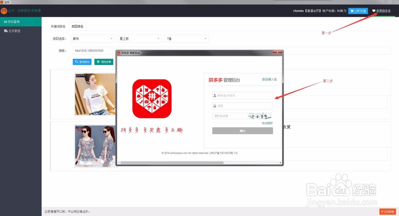This screenshot has width=399, height=216.
Task: Expand the 服饰 category dropdown
Action: click(93, 39)
